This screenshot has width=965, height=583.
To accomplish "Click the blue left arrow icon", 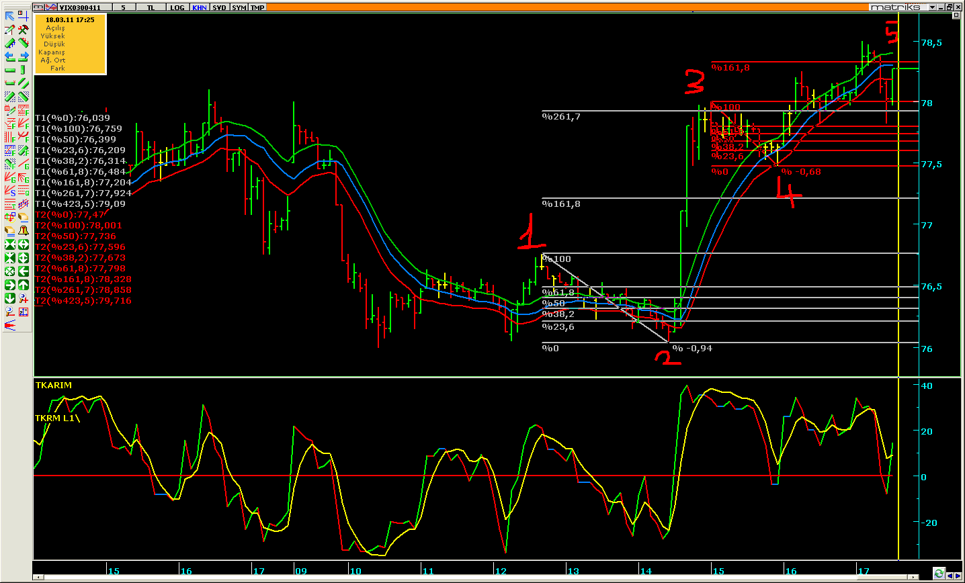I will [10, 56].
